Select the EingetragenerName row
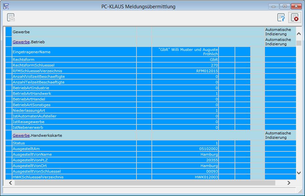This screenshot has width=305, height=196. 32,52
